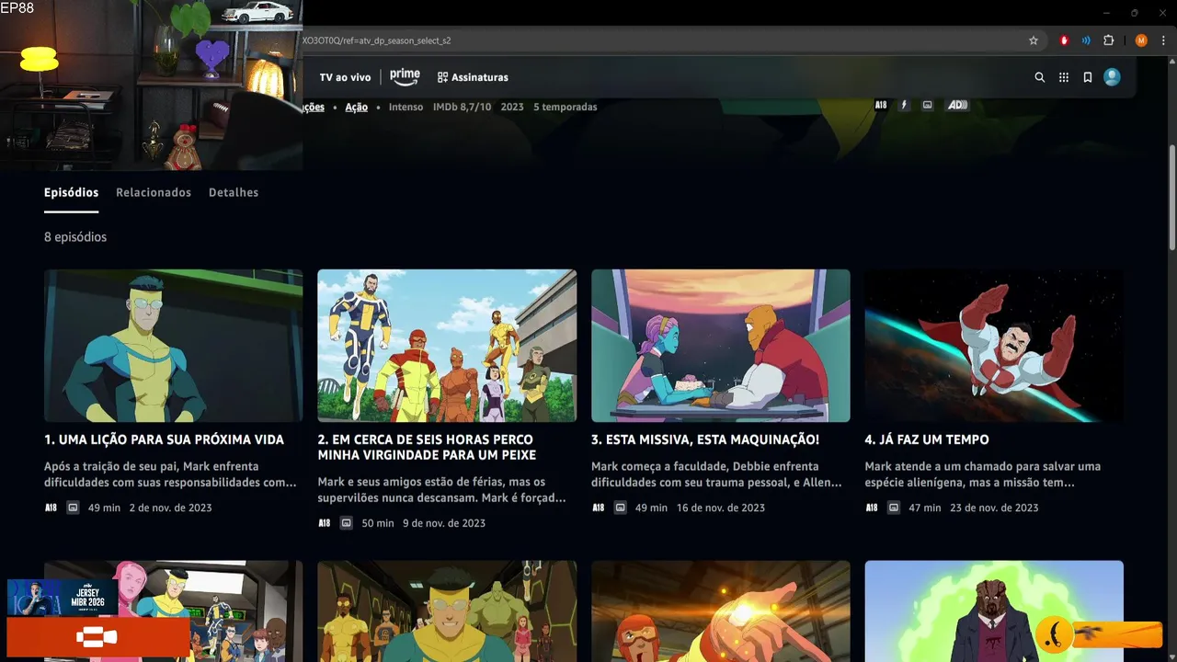The width and height of the screenshot is (1177, 662).
Task: Click the AD audio description badge
Action: coord(957,105)
